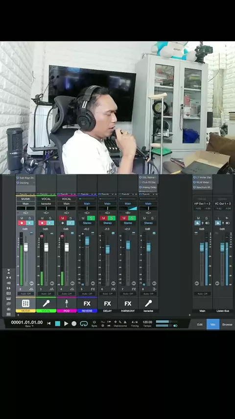235x419 pixels.
Task: Click the REVERB channel FX icon
Action: 87,303
